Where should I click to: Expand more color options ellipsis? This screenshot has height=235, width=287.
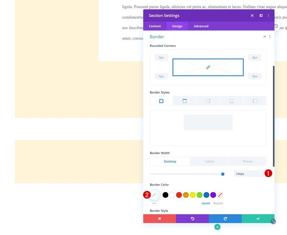(154, 203)
